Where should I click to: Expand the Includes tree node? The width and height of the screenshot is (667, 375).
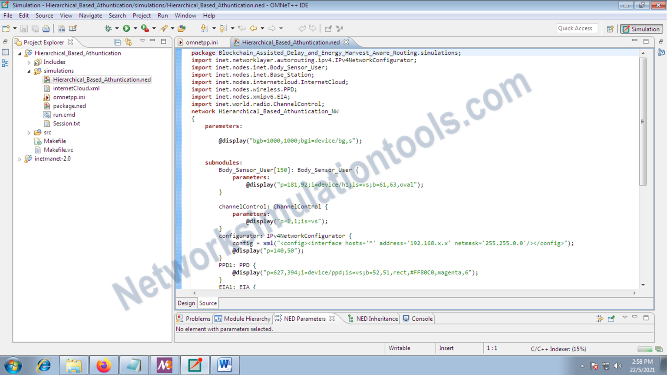click(x=29, y=62)
